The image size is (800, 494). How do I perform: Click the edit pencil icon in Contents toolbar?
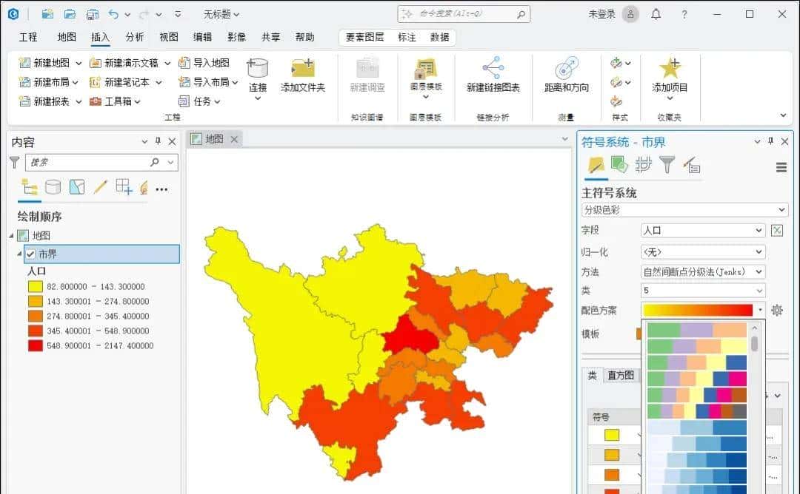click(101, 187)
